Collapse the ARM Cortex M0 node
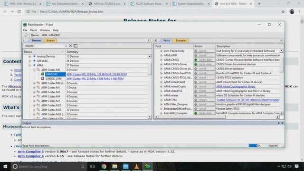The image size is (304, 171). coord(34,70)
